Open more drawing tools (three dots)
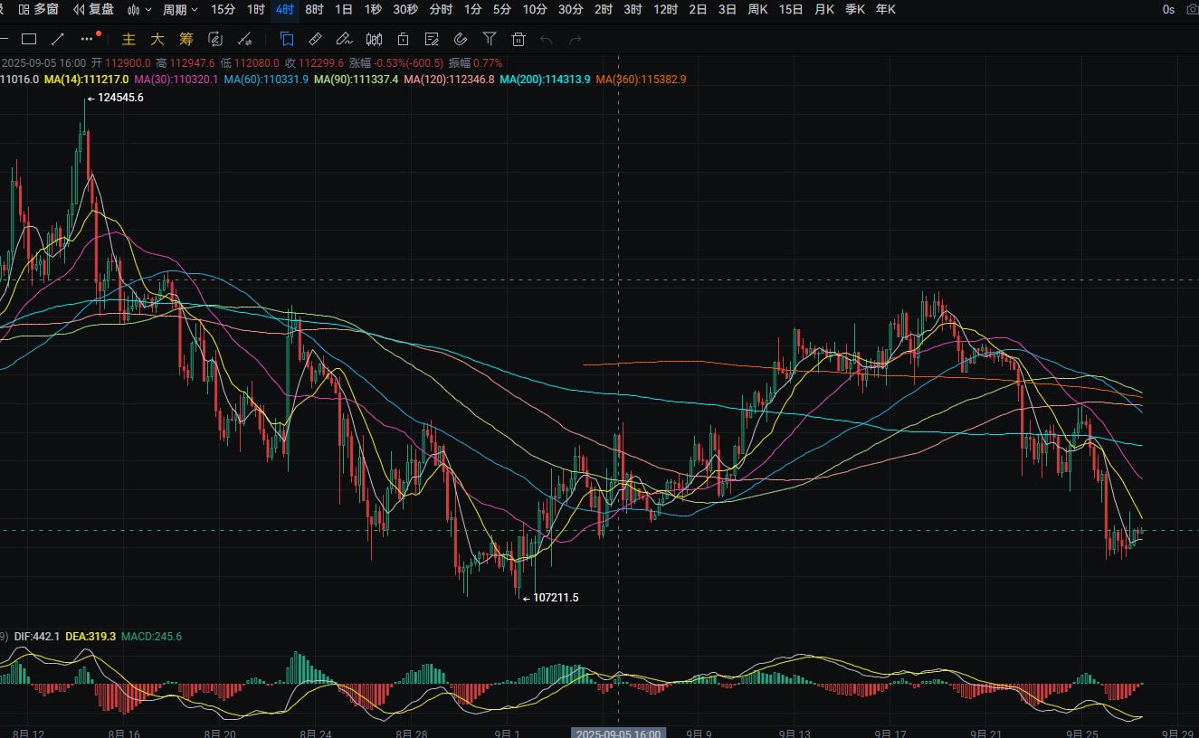The image size is (1199, 738). coord(87,39)
